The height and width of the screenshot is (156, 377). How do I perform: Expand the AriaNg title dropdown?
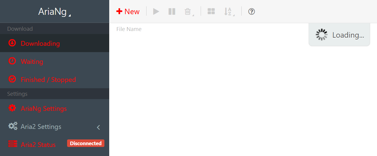point(54,11)
